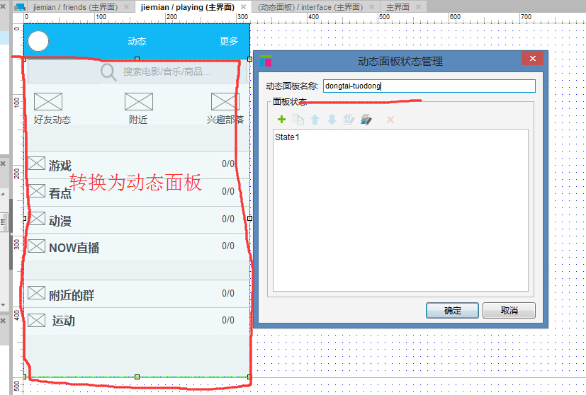Add a new panel state with the green plus

coord(281,120)
